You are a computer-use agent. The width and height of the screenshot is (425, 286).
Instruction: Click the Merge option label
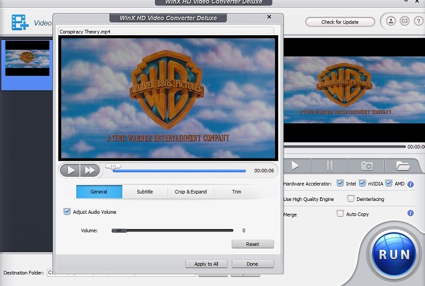290,215
